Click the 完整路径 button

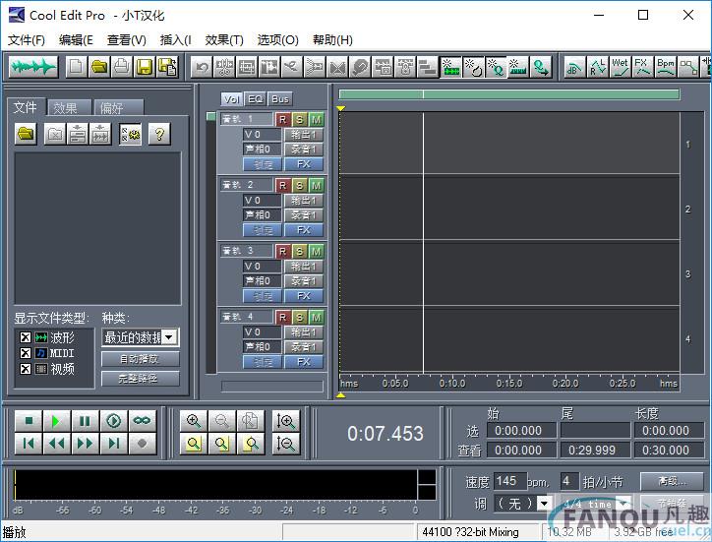click(x=141, y=378)
